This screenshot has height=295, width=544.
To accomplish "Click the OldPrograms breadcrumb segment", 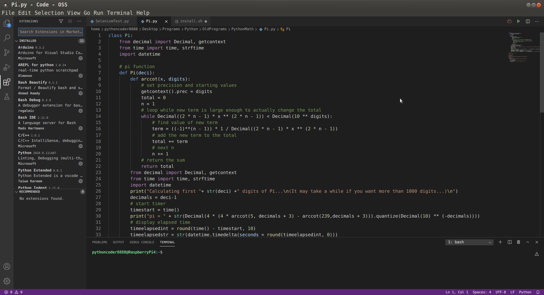I will [x=214, y=29].
